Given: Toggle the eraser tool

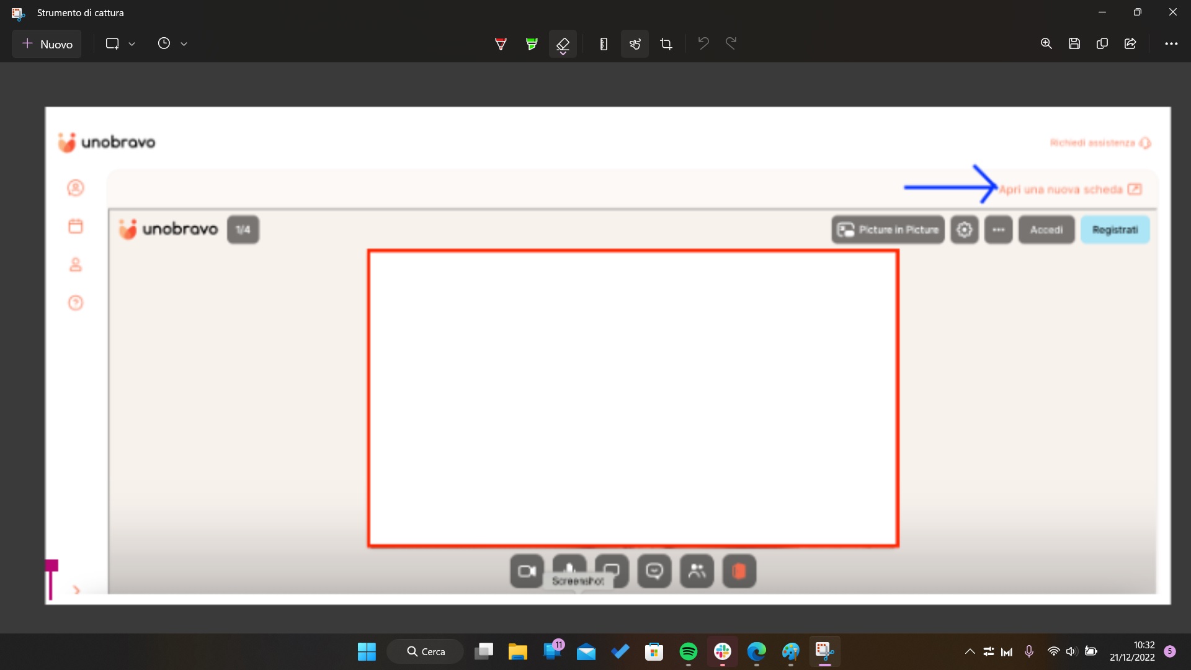Looking at the screenshot, I should tap(563, 44).
